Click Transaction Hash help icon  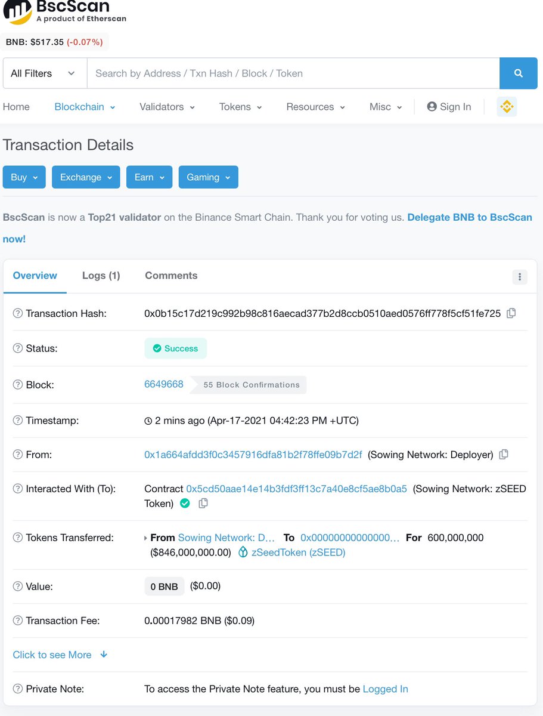point(18,314)
